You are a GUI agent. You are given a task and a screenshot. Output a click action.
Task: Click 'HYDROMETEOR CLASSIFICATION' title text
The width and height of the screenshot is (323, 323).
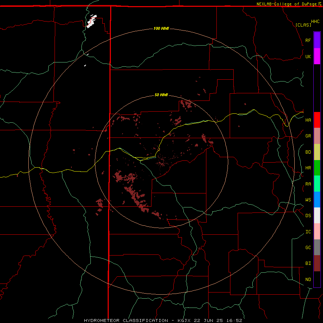(x=126, y=320)
